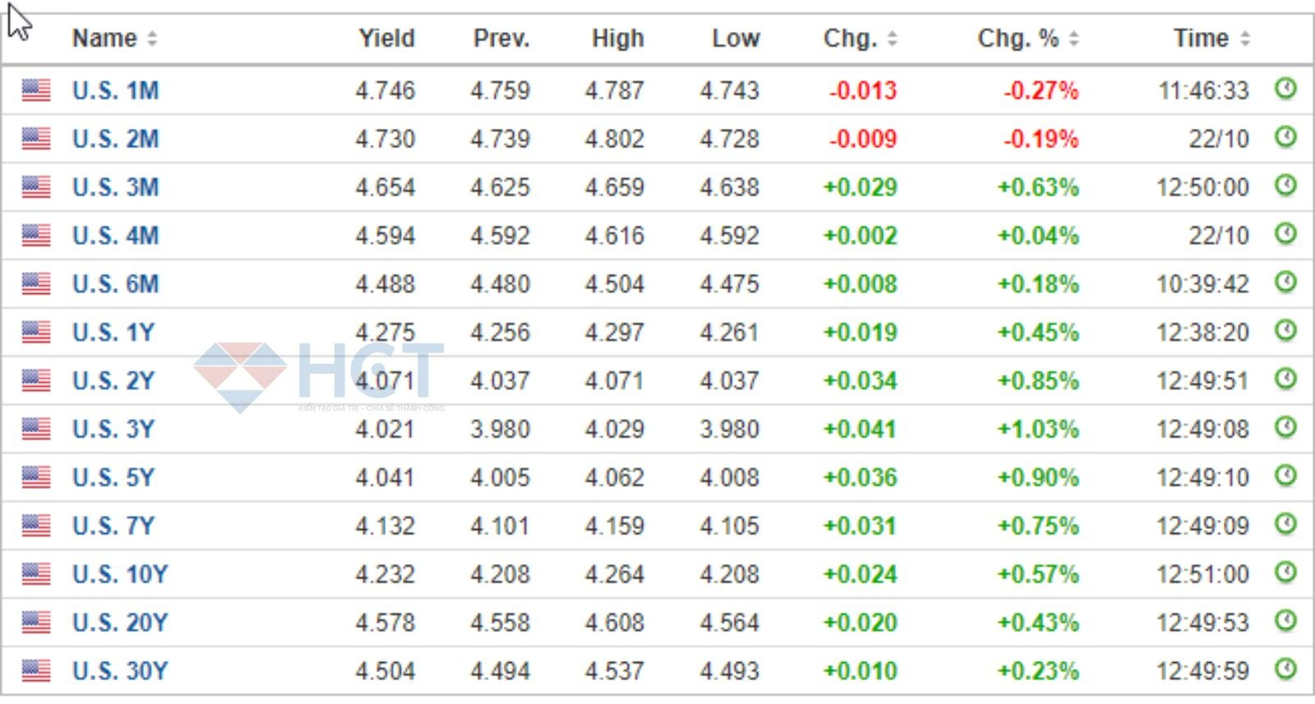Viewport: 1315px width, 704px height.
Task: Open the U.S. 10Y bond link
Action: [x=120, y=574]
